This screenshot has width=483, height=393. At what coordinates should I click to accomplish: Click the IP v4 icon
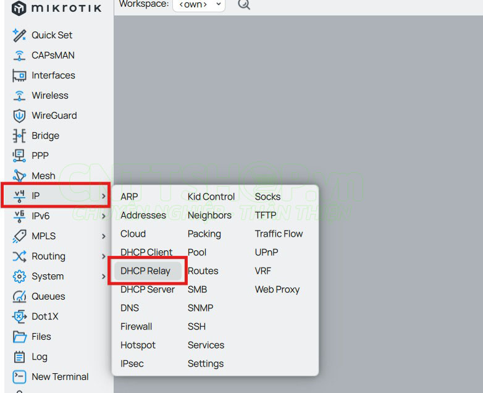click(19, 196)
